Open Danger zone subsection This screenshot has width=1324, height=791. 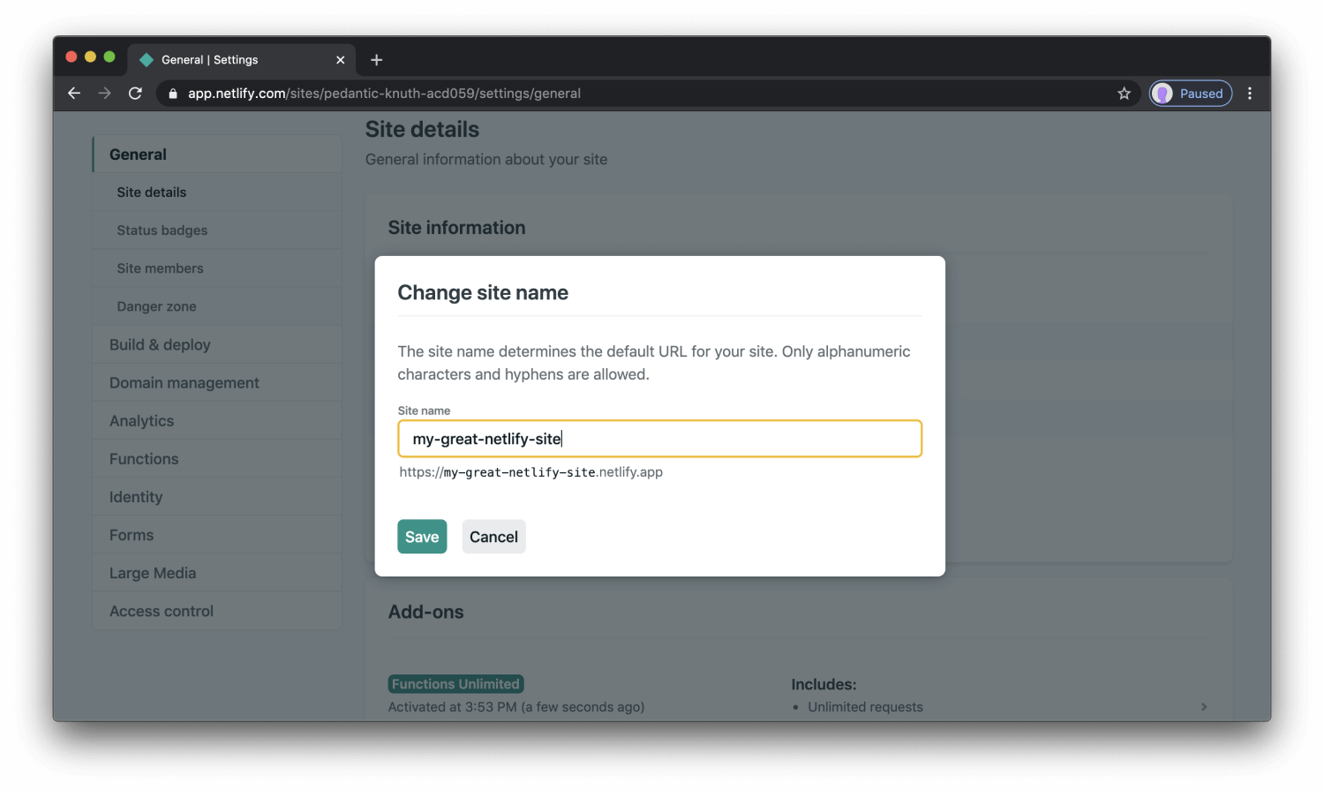click(x=156, y=306)
